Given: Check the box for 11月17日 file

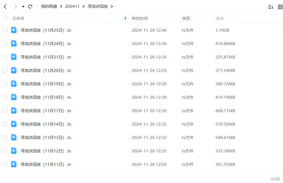Looking at the screenshot, I should (x=5, y=111).
